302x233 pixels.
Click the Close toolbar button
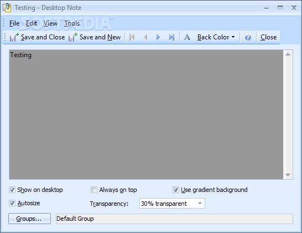click(x=268, y=37)
